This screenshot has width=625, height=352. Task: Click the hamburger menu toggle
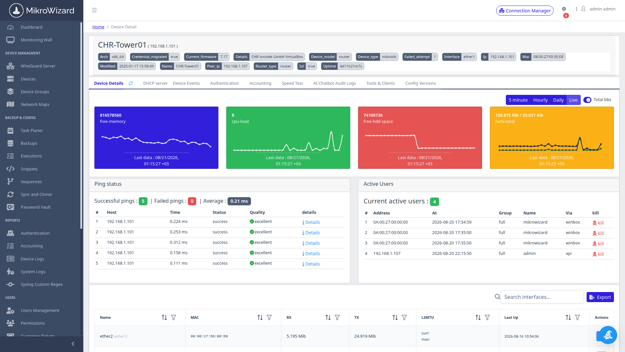(94, 10)
